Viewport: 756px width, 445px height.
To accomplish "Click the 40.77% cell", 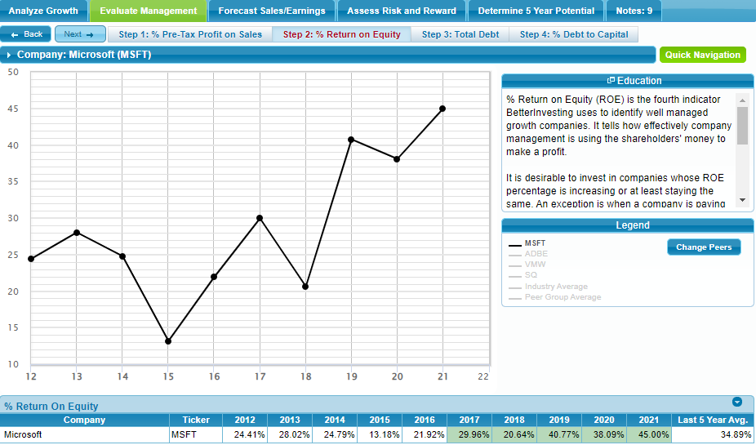I will click(x=559, y=435).
